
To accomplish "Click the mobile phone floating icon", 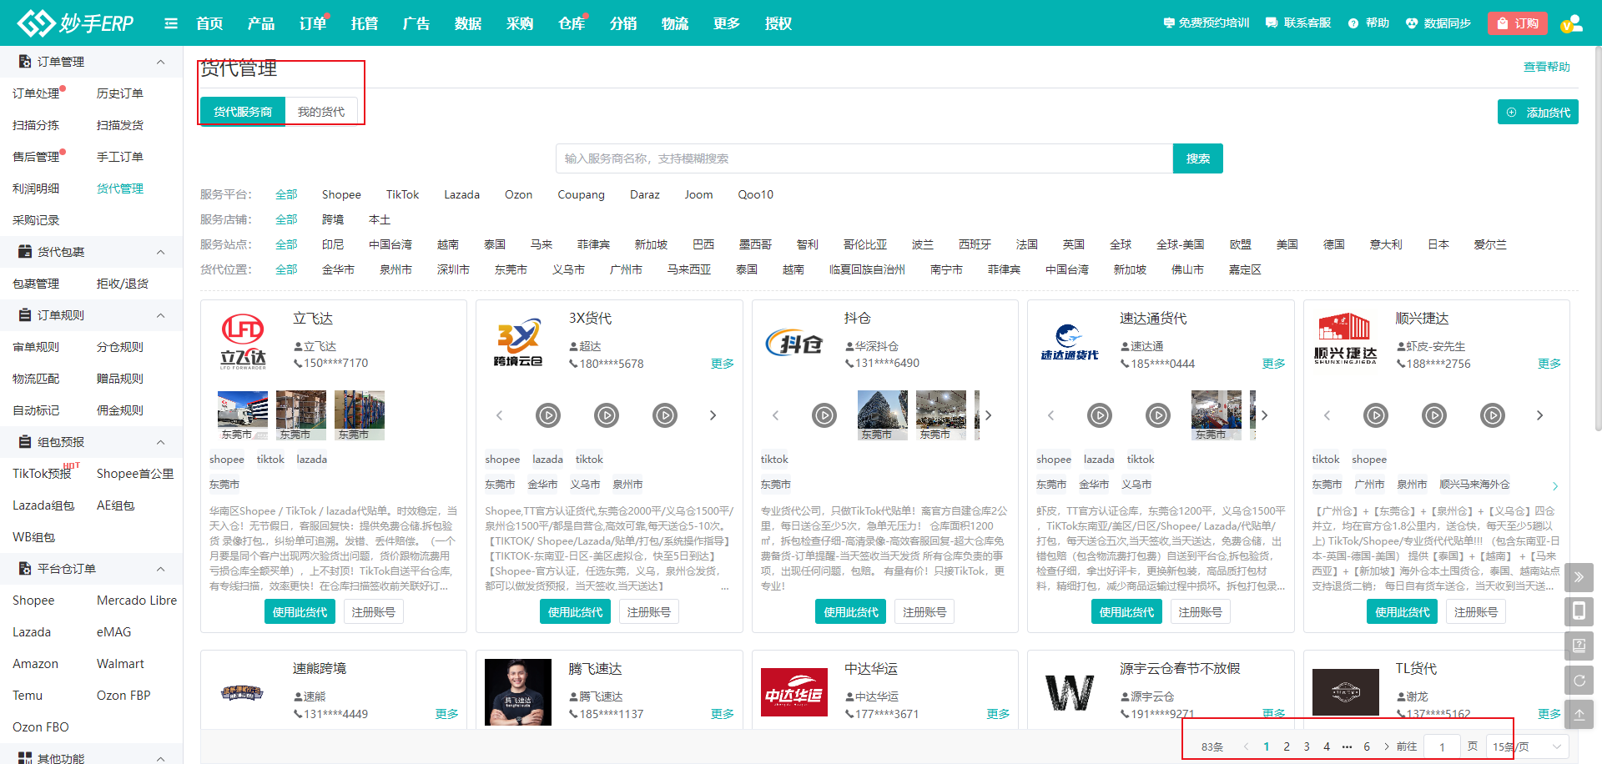I will click(x=1579, y=611).
